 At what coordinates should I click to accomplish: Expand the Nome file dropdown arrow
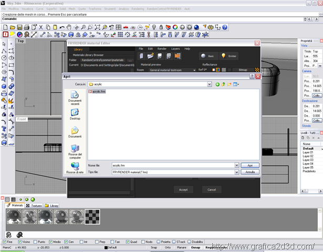click(236, 165)
